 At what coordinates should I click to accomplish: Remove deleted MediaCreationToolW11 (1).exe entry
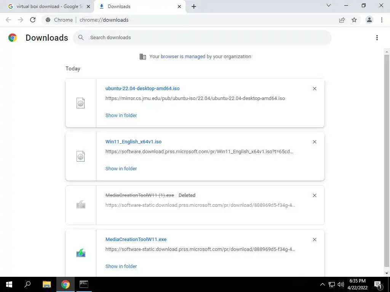pos(314,195)
